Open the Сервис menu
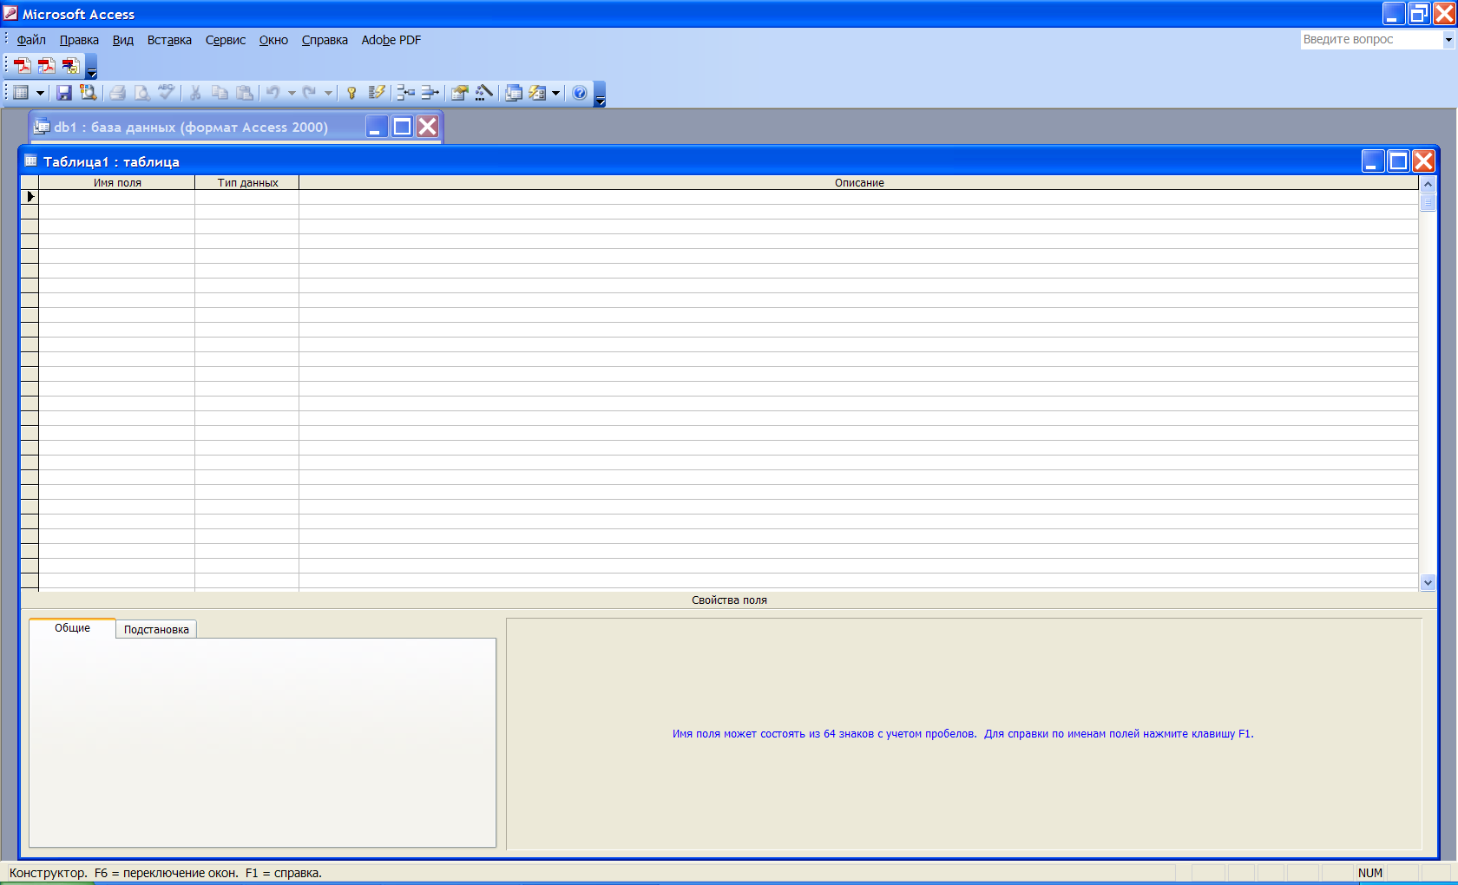1458x885 pixels. click(x=226, y=40)
